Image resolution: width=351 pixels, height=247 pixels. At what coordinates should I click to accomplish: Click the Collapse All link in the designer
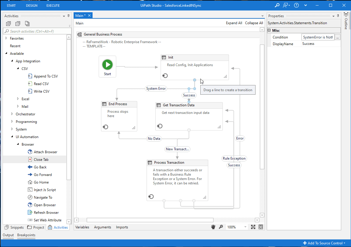click(254, 23)
